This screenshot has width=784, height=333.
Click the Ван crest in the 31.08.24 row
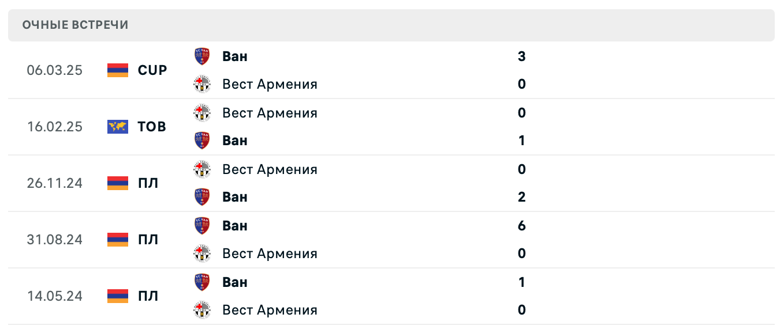pyautogui.click(x=202, y=225)
